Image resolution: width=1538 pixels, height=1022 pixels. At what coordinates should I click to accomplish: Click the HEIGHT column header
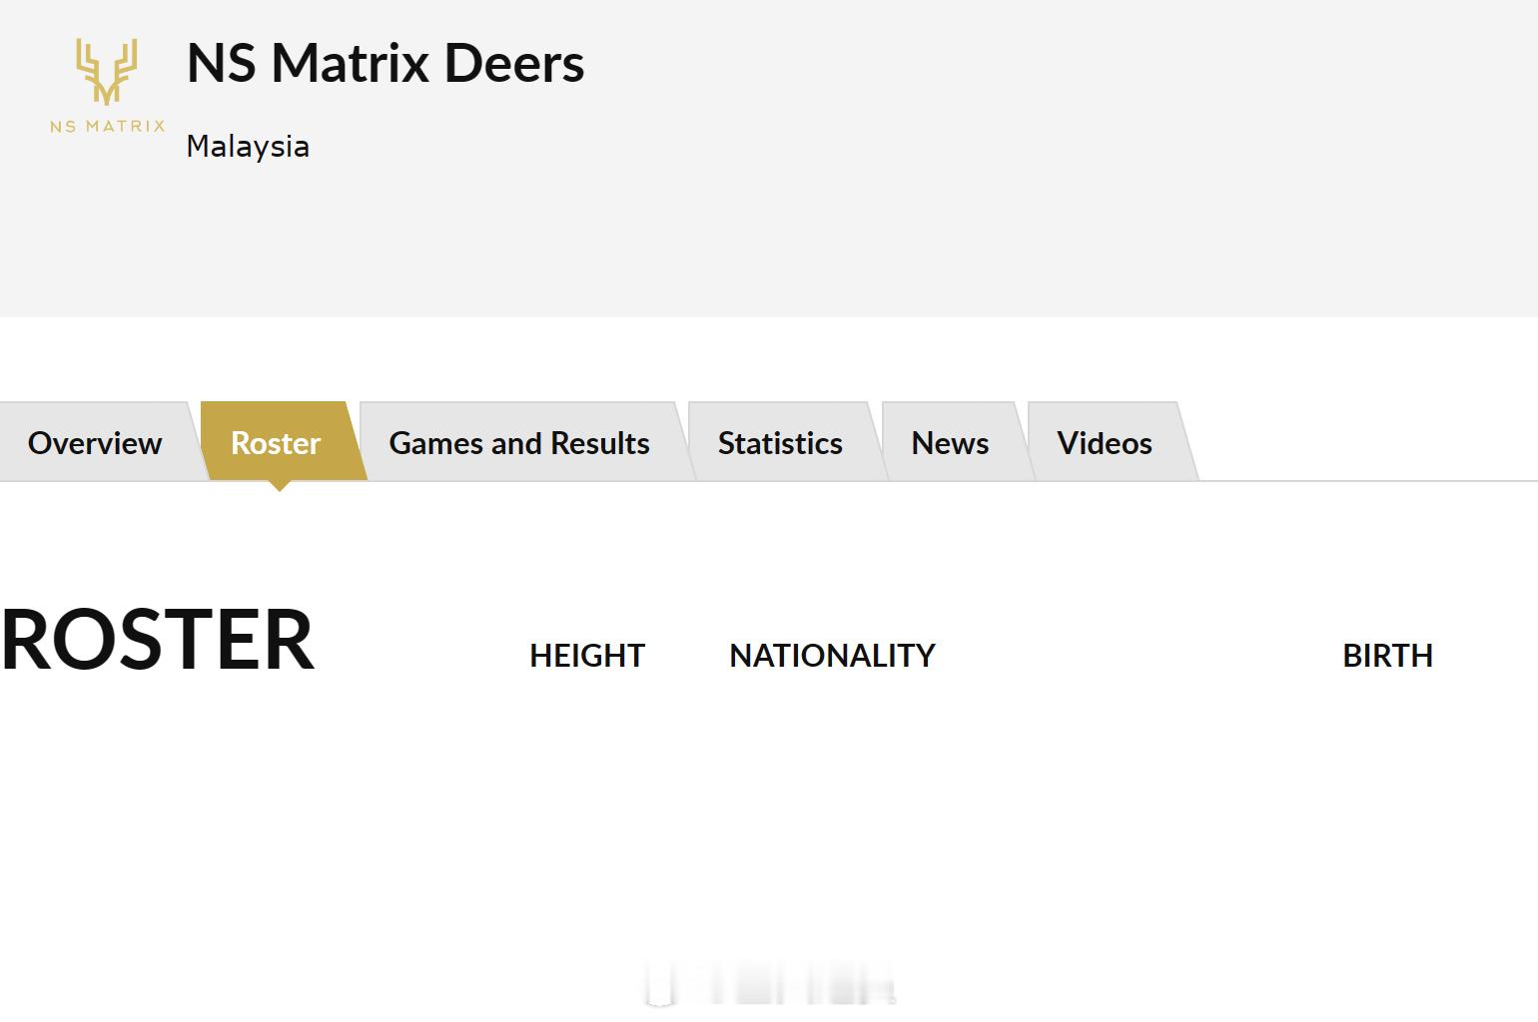pos(587,656)
